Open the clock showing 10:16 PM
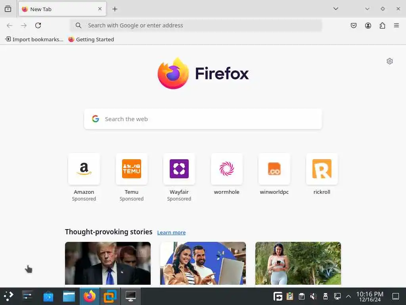Image resolution: width=406 pixels, height=305 pixels. [370, 296]
